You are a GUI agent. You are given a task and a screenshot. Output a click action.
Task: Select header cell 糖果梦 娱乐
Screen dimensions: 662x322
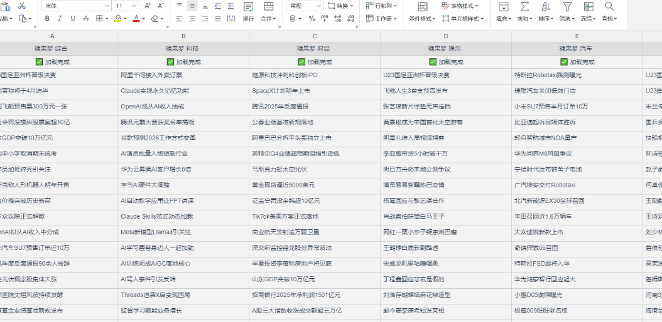click(x=446, y=48)
